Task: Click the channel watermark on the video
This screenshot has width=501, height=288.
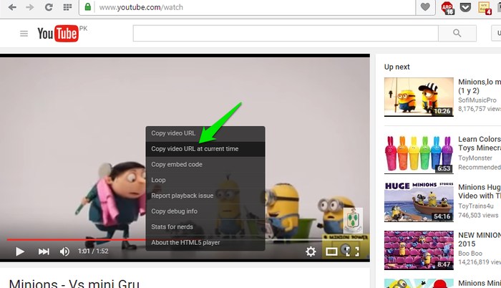Action: point(353,219)
